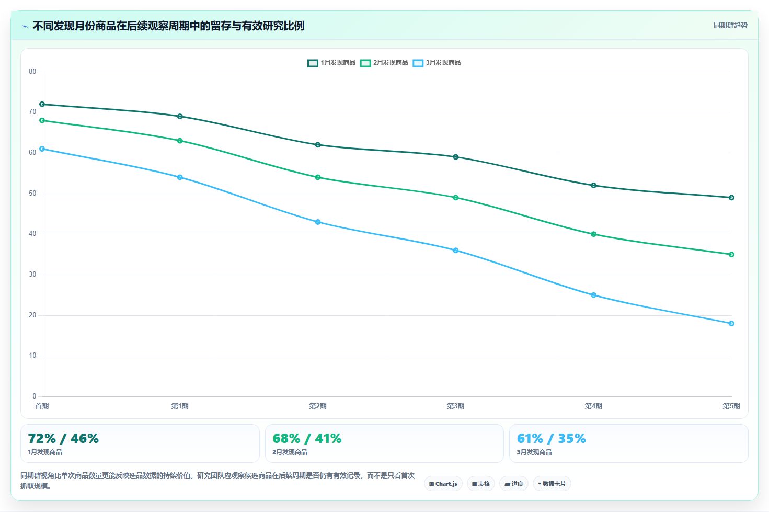
Task: Click the Chart.js tag chip
Action: tap(443, 484)
